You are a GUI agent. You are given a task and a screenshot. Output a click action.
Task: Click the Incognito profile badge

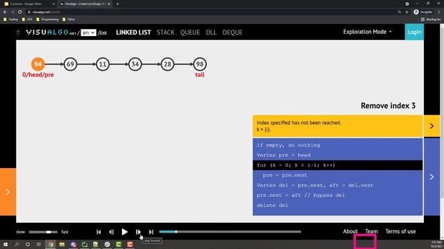click(x=423, y=12)
